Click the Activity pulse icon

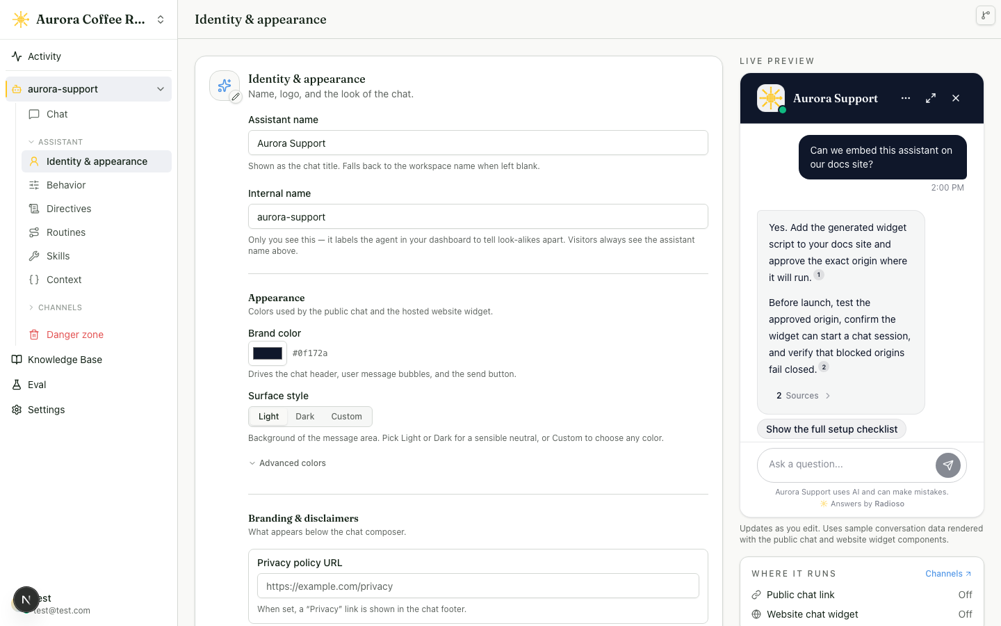coord(17,56)
